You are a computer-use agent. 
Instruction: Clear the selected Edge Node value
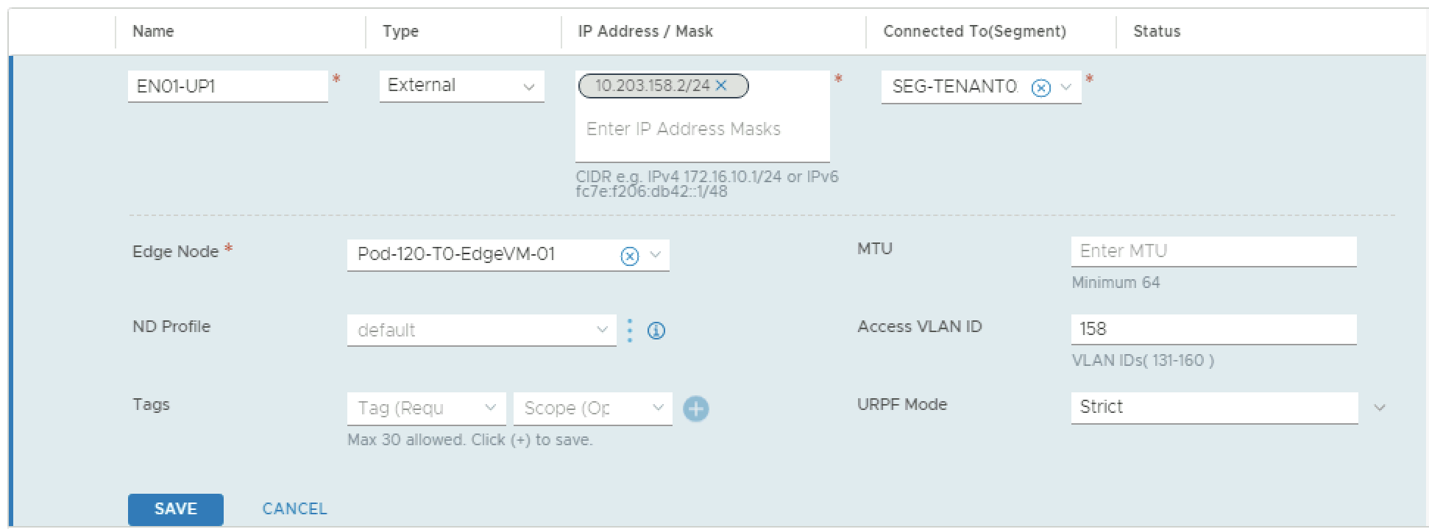(629, 256)
